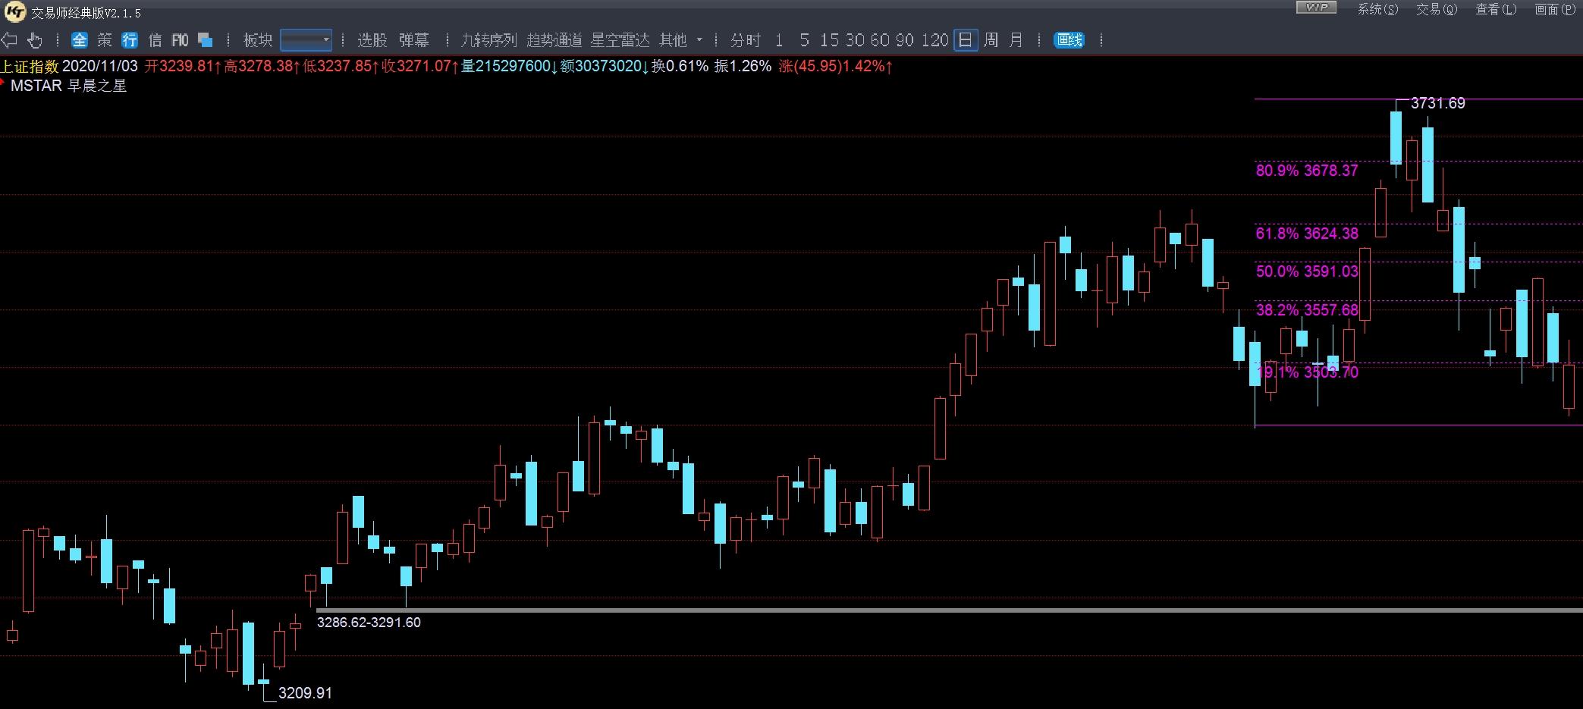Select the 周 weekly period

point(991,39)
